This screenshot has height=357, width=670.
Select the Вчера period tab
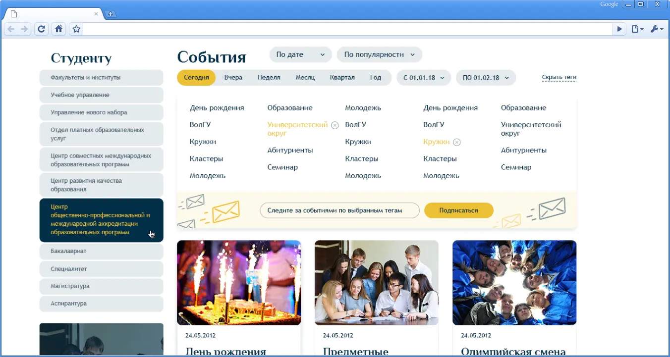point(233,78)
